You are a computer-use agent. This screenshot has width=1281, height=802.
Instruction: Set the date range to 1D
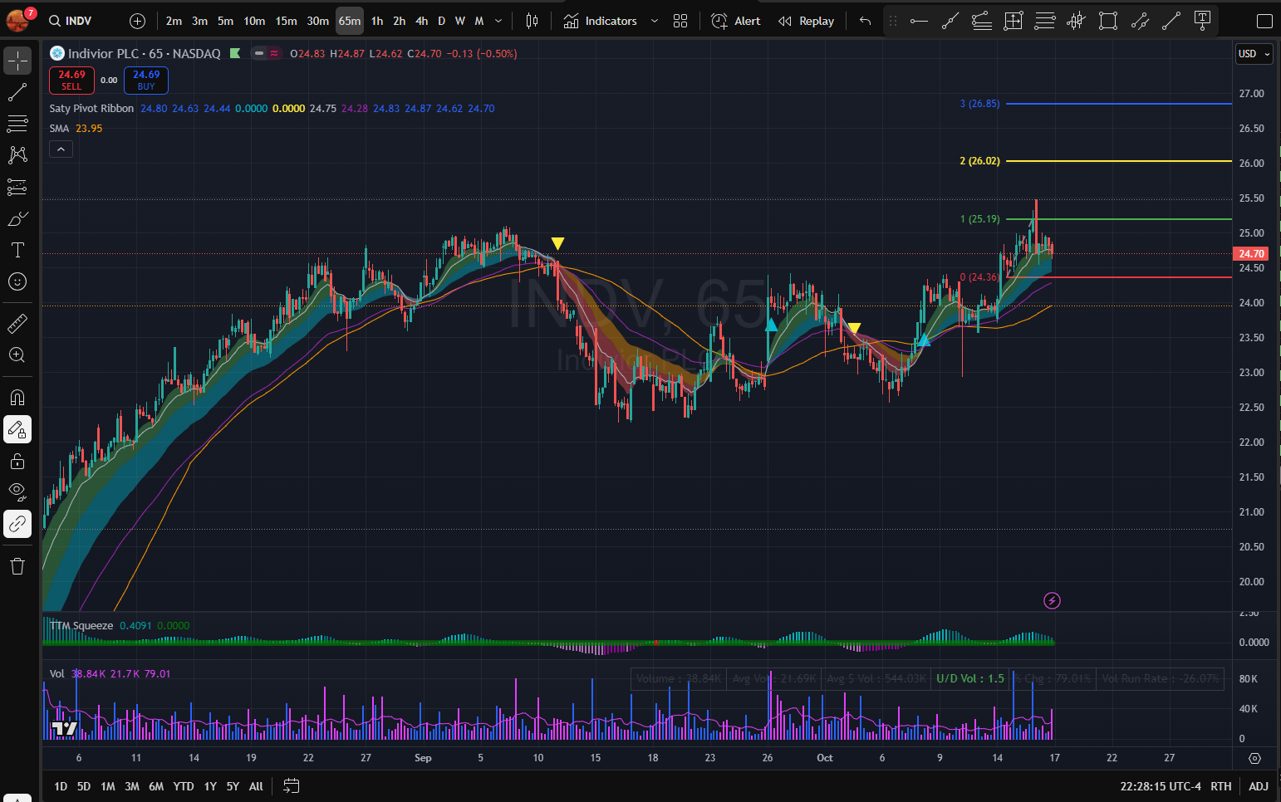click(x=61, y=786)
